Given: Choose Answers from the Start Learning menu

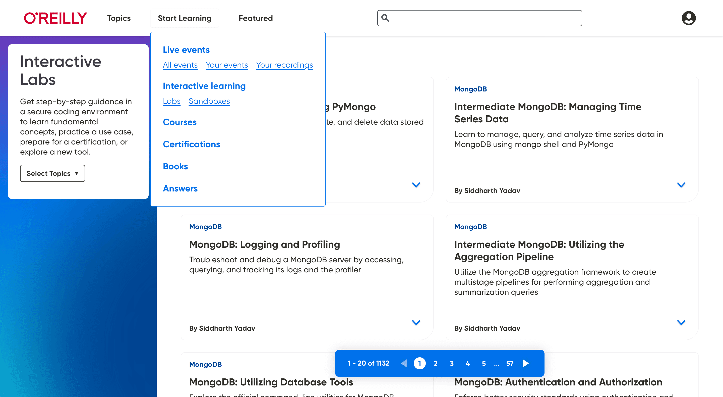Looking at the screenshot, I should 180,188.
